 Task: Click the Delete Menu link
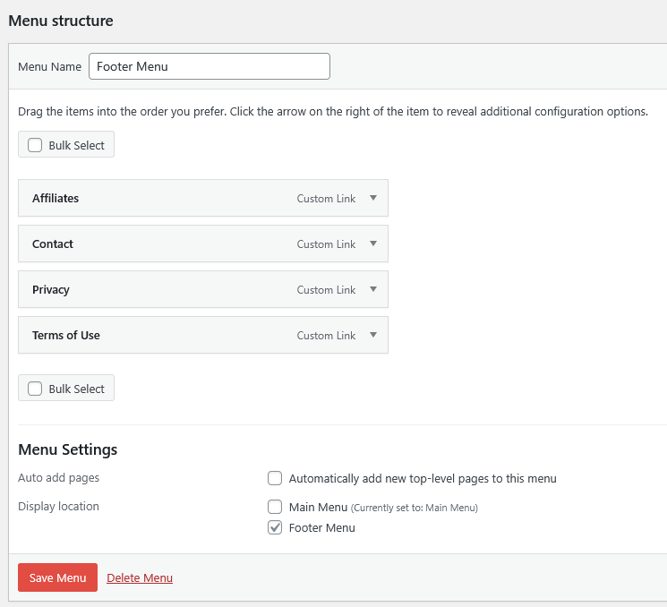point(140,577)
